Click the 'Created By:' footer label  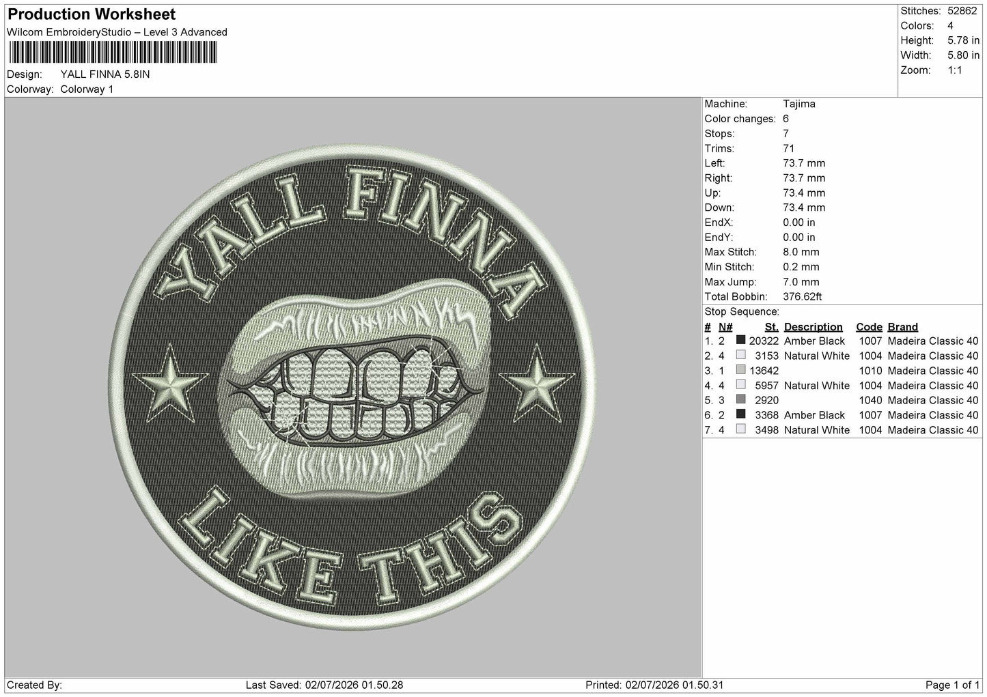pyautogui.click(x=35, y=685)
